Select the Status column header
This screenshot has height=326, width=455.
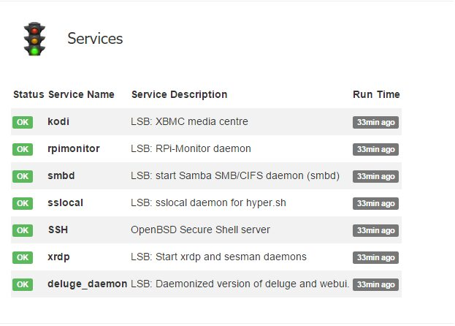(x=28, y=94)
